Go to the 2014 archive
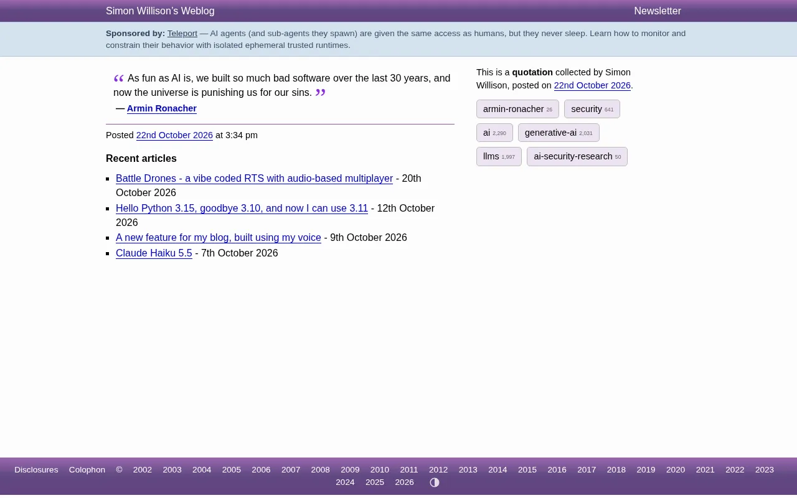Viewport: 797px width, 498px height. pos(498,470)
